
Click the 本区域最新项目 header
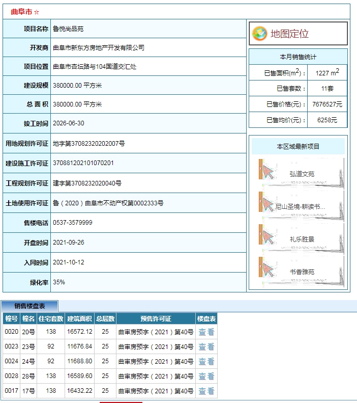[299, 147]
